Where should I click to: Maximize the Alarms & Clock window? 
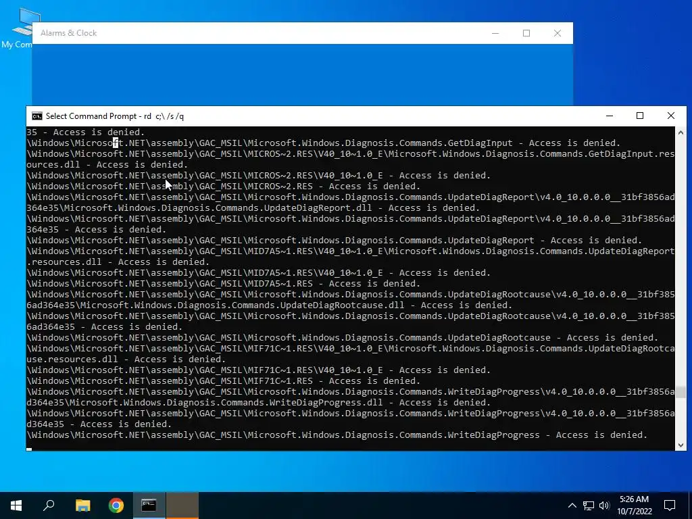tap(526, 33)
